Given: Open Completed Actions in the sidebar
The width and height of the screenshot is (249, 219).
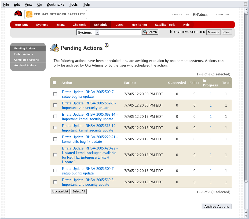Looking at the screenshot, I should click(x=28, y=60).
